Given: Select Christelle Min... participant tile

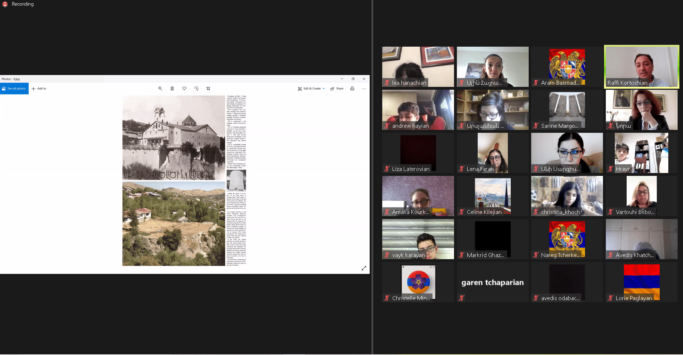Looking at the screenshot, I should 418,282.
